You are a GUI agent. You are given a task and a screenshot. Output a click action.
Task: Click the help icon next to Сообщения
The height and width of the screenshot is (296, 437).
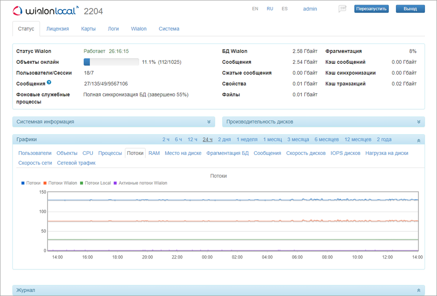pos(49,83)
